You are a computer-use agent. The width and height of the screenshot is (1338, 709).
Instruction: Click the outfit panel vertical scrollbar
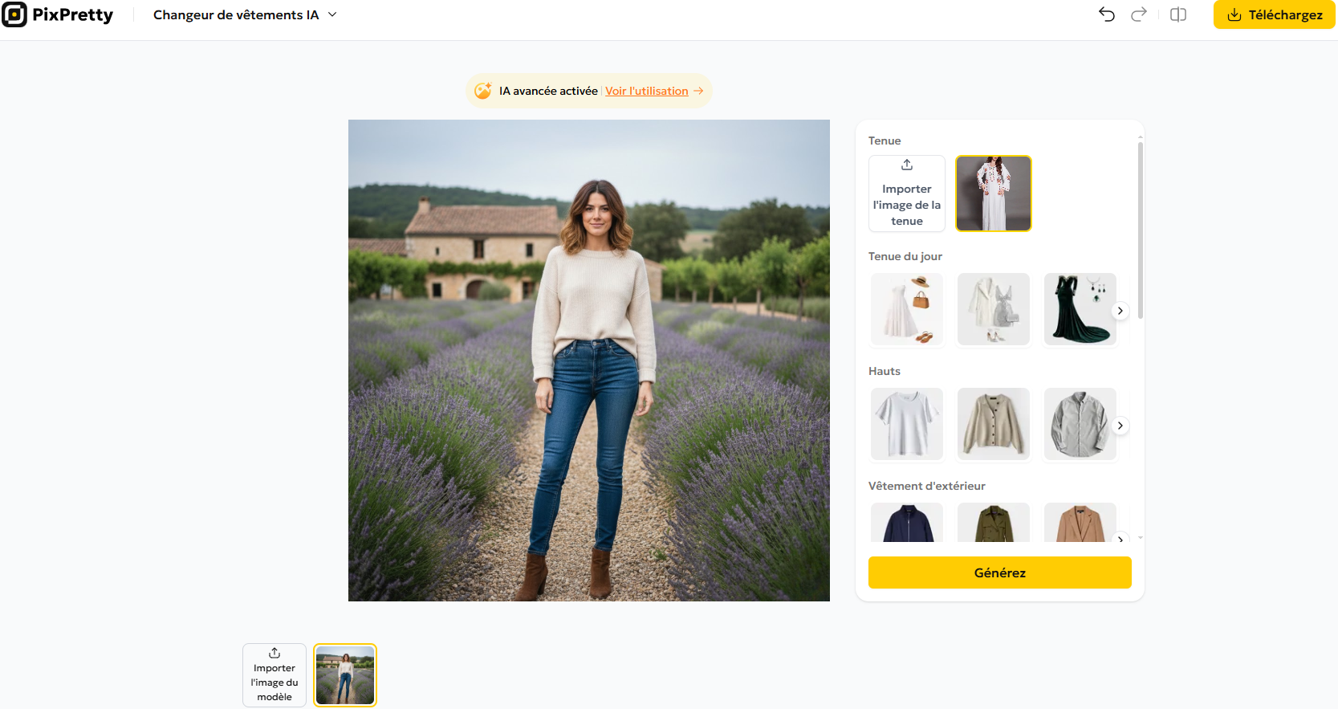[x=1140, y=233]
